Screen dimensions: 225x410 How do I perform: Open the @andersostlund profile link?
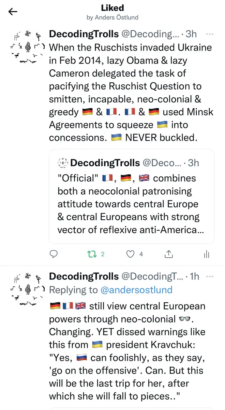(x=136, y=290)
